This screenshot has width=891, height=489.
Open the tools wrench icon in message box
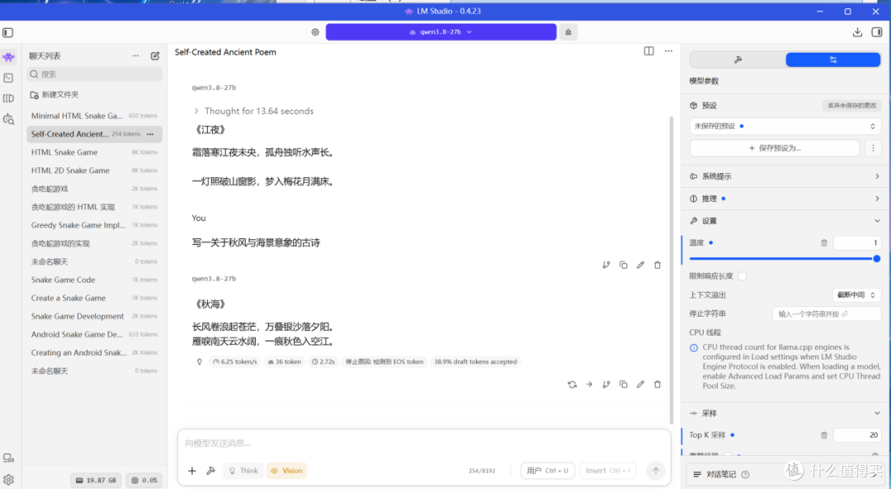211,471
